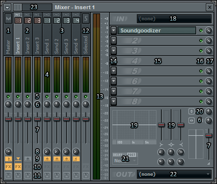Screen dimensions: 217x184
Task: Open the mixer options menu arrow
Action: pos(7,7)
